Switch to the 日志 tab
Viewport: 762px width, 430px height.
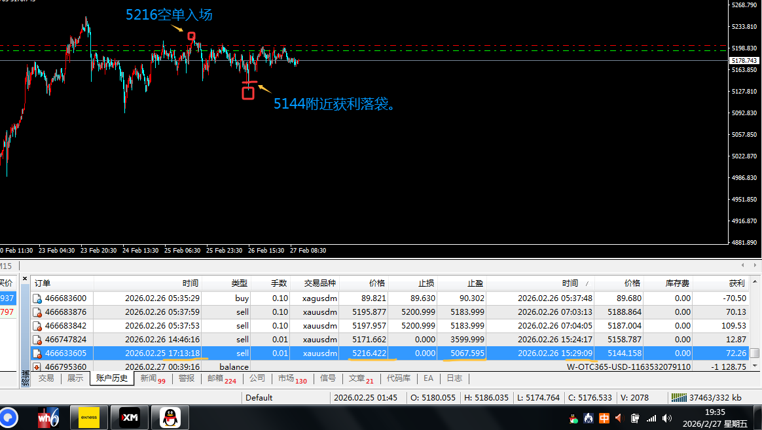click(x=454, y=378)
